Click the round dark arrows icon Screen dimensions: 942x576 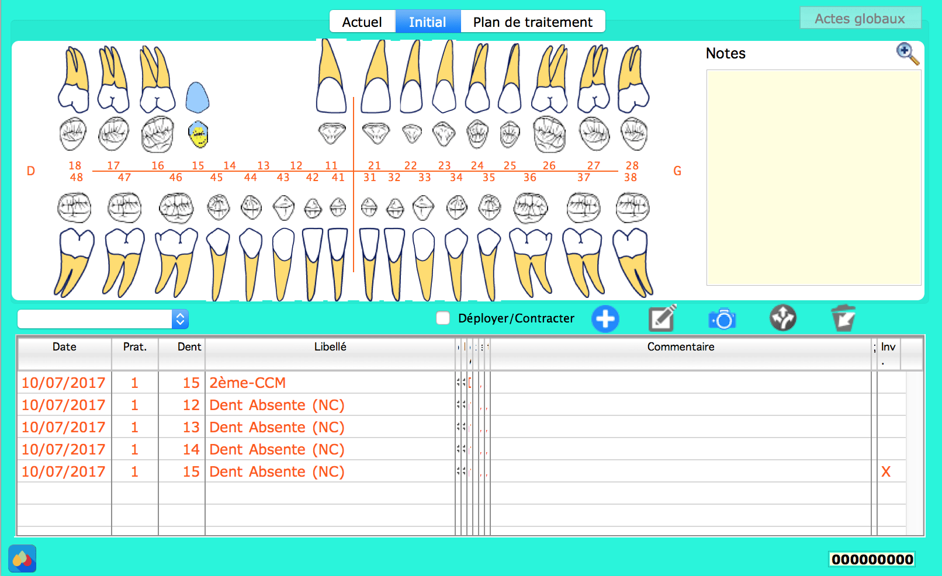pos(782,318)
